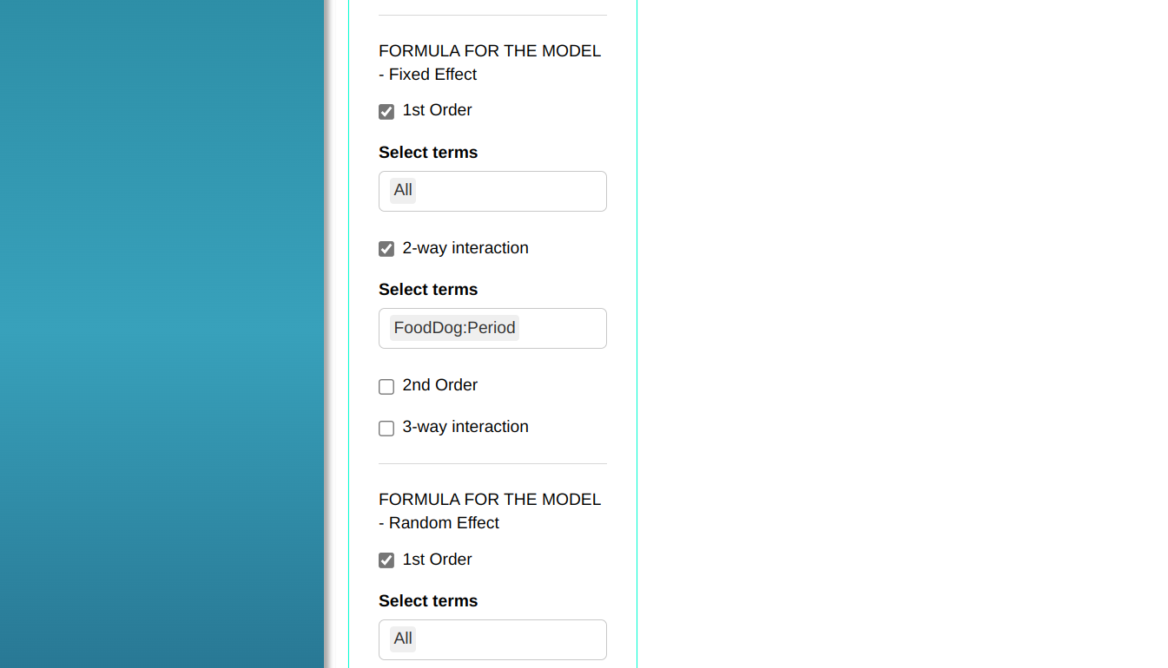Open Random Effect 1st Order terms dropdown
Screen dimensions: 1168x668
point(510,639)
